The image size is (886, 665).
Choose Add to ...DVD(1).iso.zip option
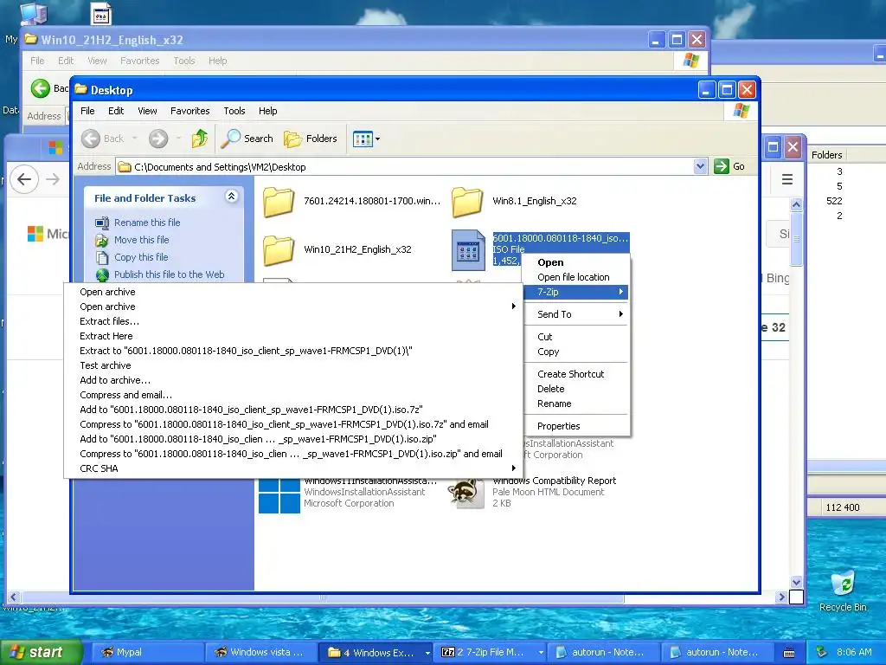coord(293,439)
